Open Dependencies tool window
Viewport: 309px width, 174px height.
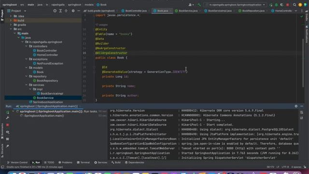pyautogui.click(x=135, y=162)
